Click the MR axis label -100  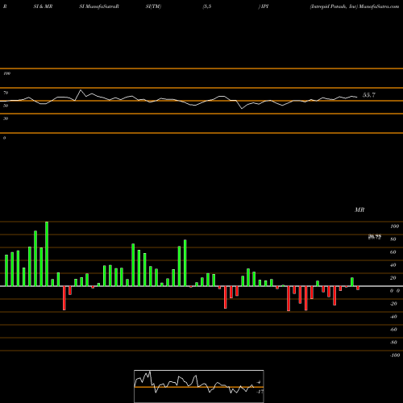point(395,355)
